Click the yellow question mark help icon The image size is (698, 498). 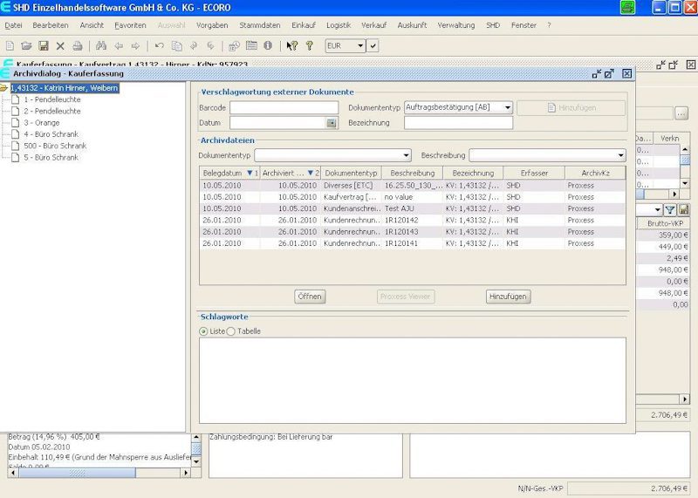[x=309, y=45]
